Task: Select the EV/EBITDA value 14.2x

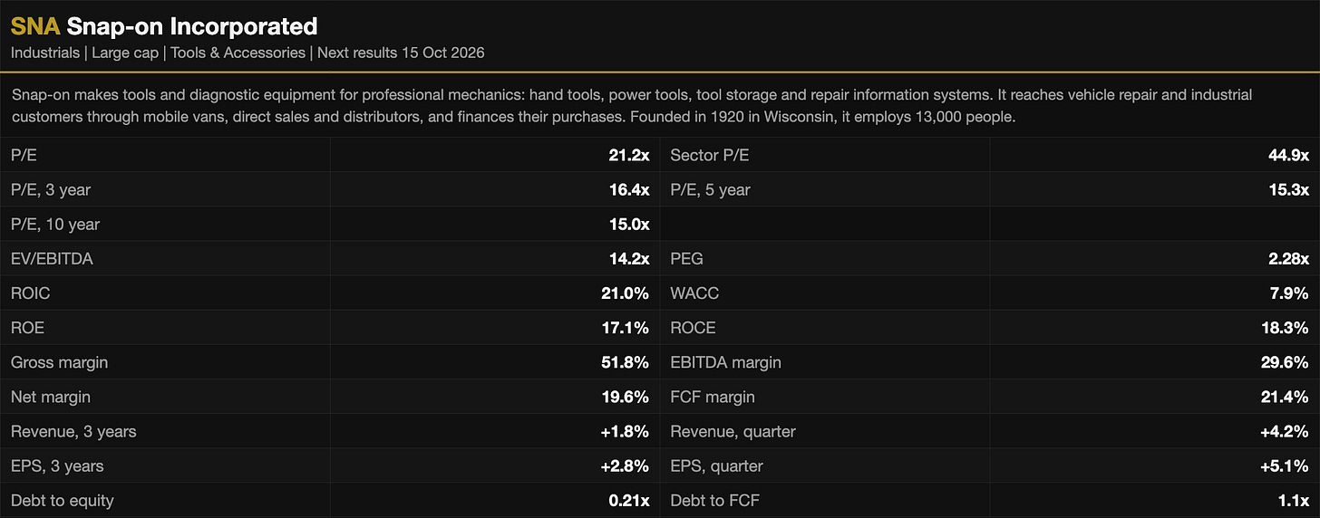Action: (628, 259)
